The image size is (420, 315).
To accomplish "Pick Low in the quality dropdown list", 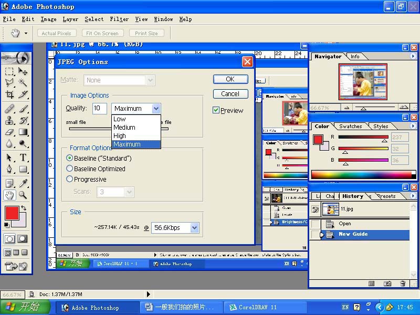I will 120,119.
